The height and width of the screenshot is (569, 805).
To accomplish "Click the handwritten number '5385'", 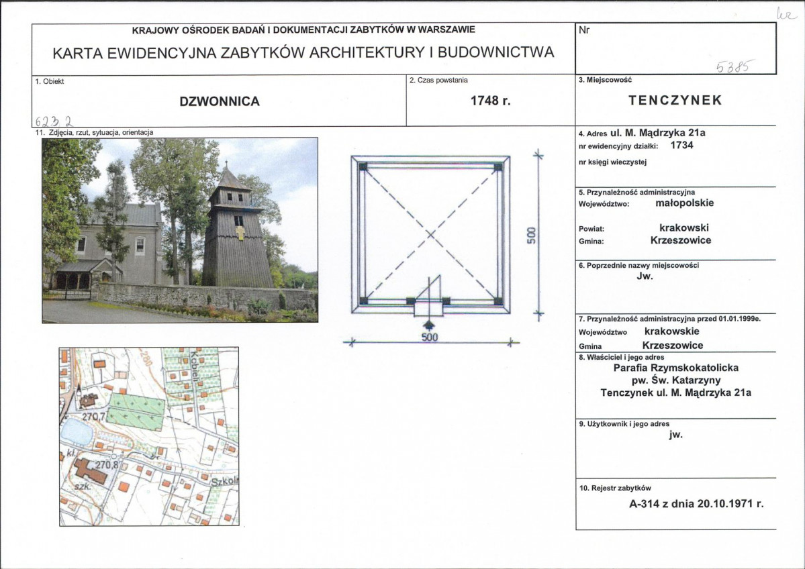I will [x=735, y=66].
